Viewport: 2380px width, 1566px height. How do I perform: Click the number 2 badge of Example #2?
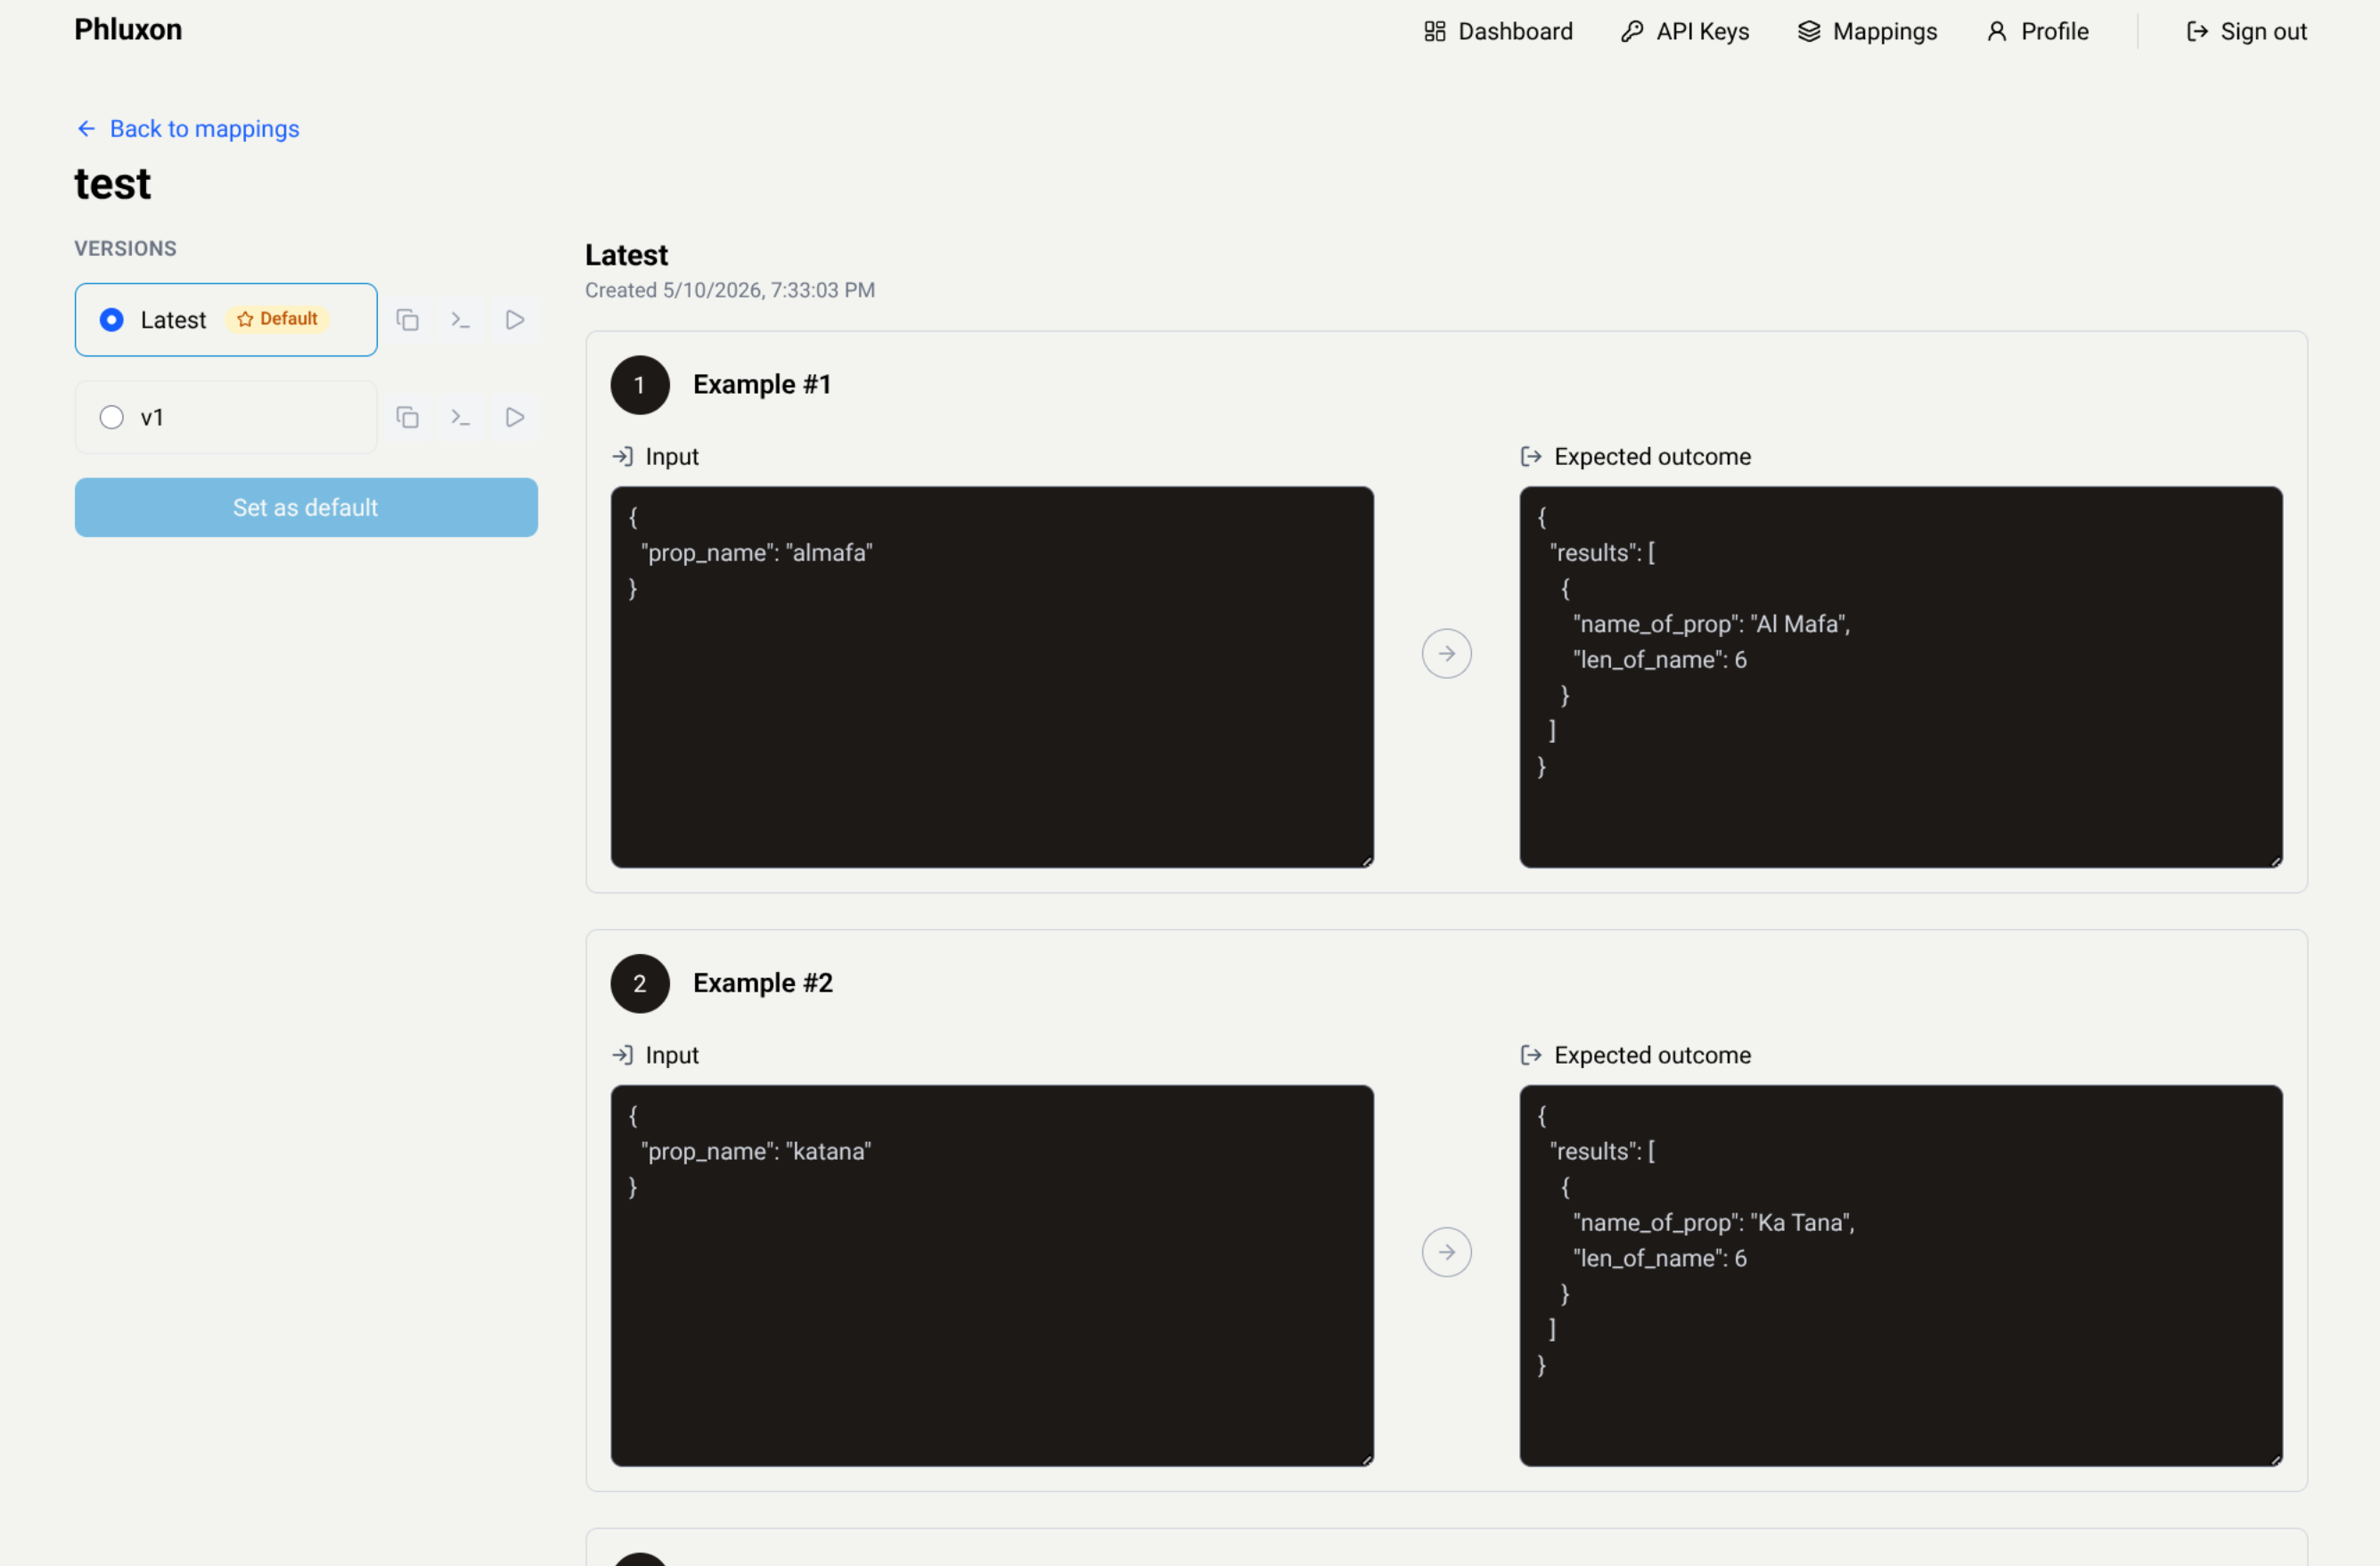[x=640, y=984]
